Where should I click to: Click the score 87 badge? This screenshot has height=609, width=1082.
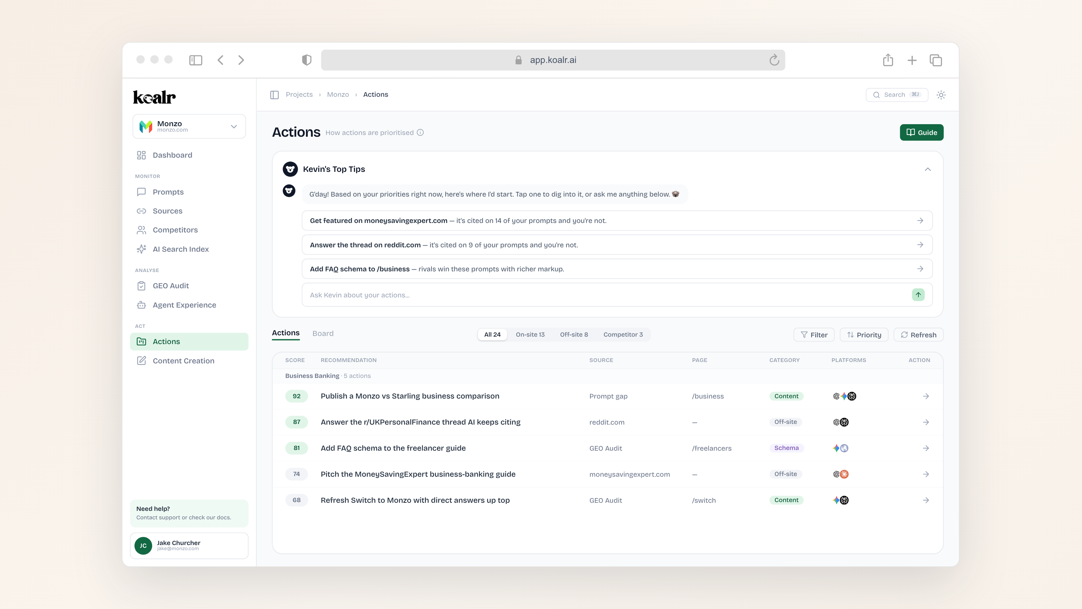coord(297,422)
